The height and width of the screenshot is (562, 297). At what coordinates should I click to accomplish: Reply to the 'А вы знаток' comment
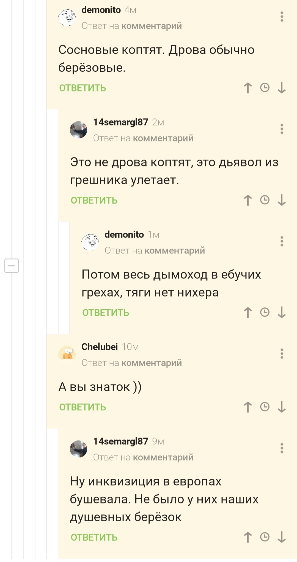[82, 407]
